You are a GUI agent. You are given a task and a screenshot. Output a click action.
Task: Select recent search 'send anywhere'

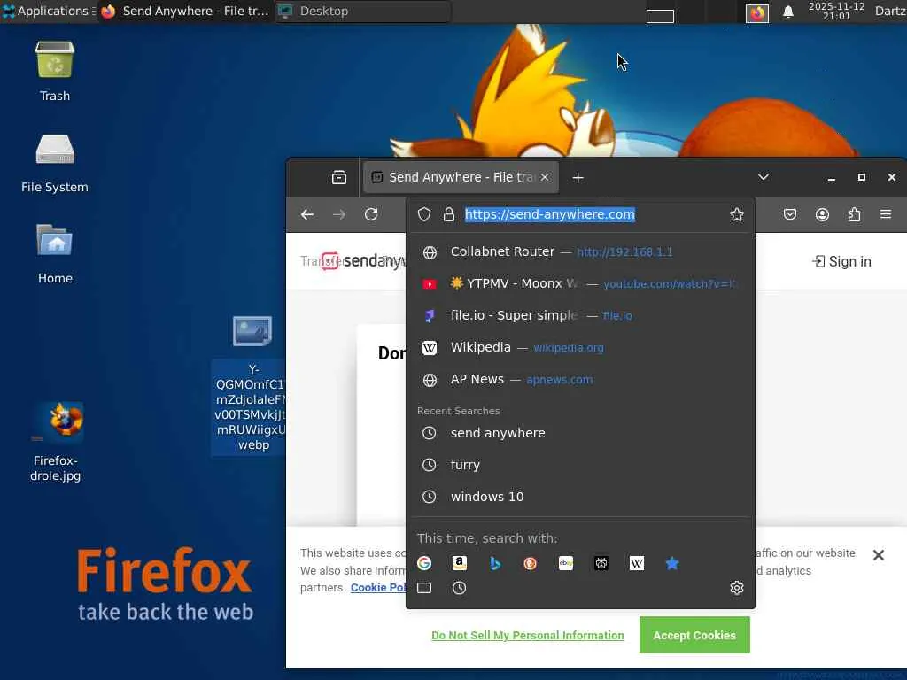point(580,433)
